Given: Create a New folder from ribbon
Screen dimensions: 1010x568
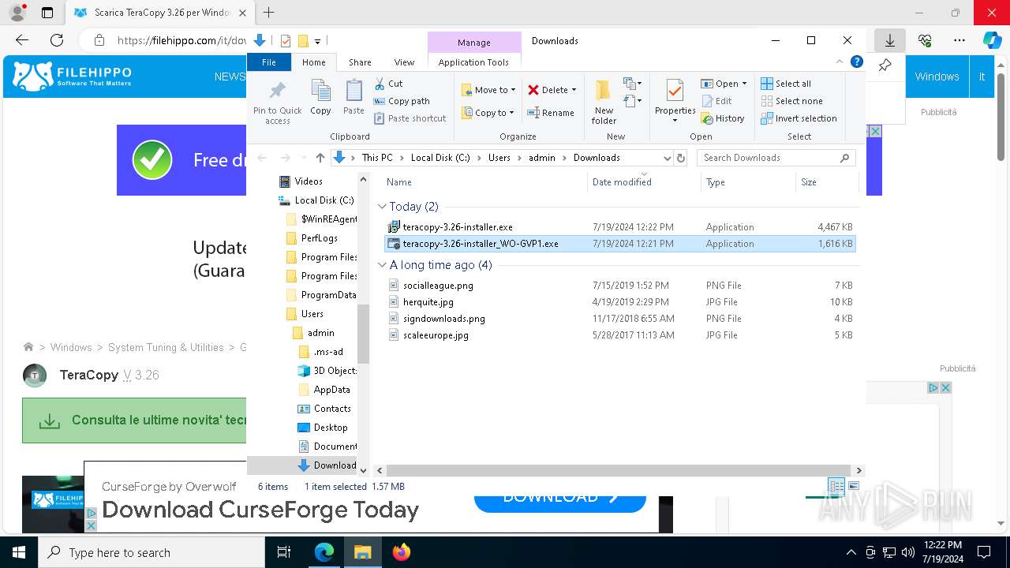Looking at the screenshot, I should 604,101.
